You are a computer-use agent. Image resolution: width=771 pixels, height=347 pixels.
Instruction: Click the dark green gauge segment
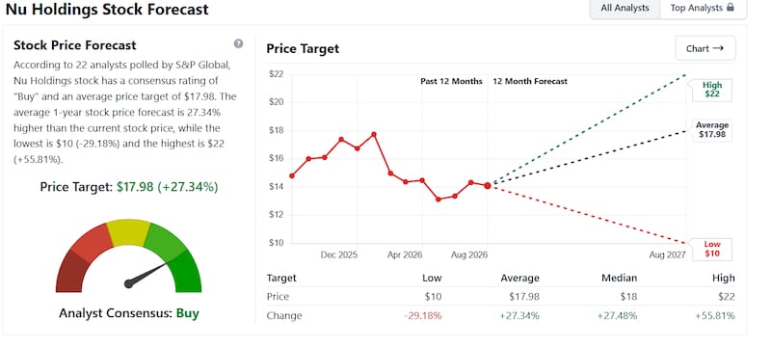tap(187, 272)
